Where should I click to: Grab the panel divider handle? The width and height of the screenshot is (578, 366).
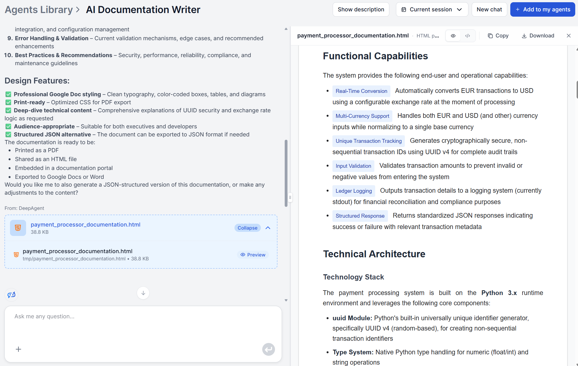coord(290,197)
